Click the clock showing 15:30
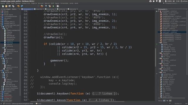The height and width of the screenshot is (105, 188). [178, 1]
